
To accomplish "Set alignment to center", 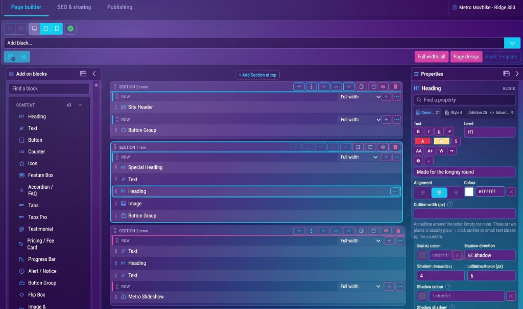I will [x=439, y=192].
